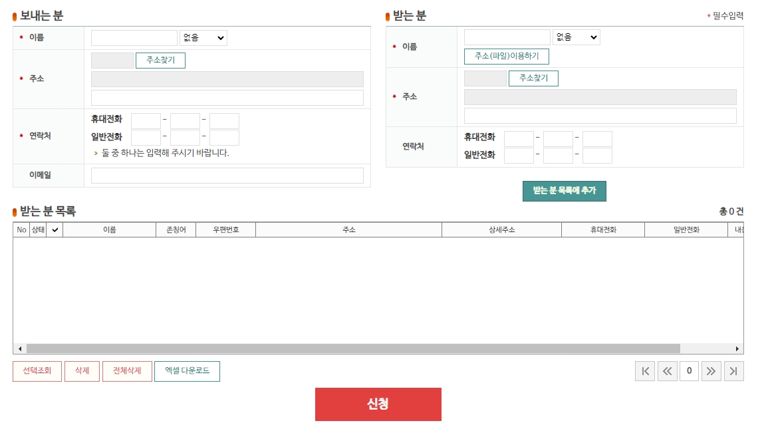
Task: Click the 선택조회 button
Action: point(37,371)
